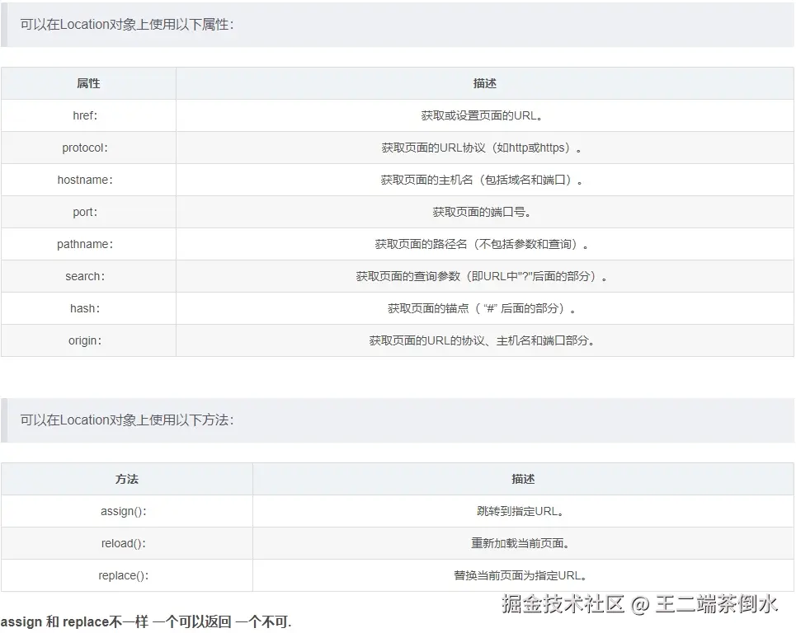Click the '属性' column header
The image size is (796, 633).
88,83
